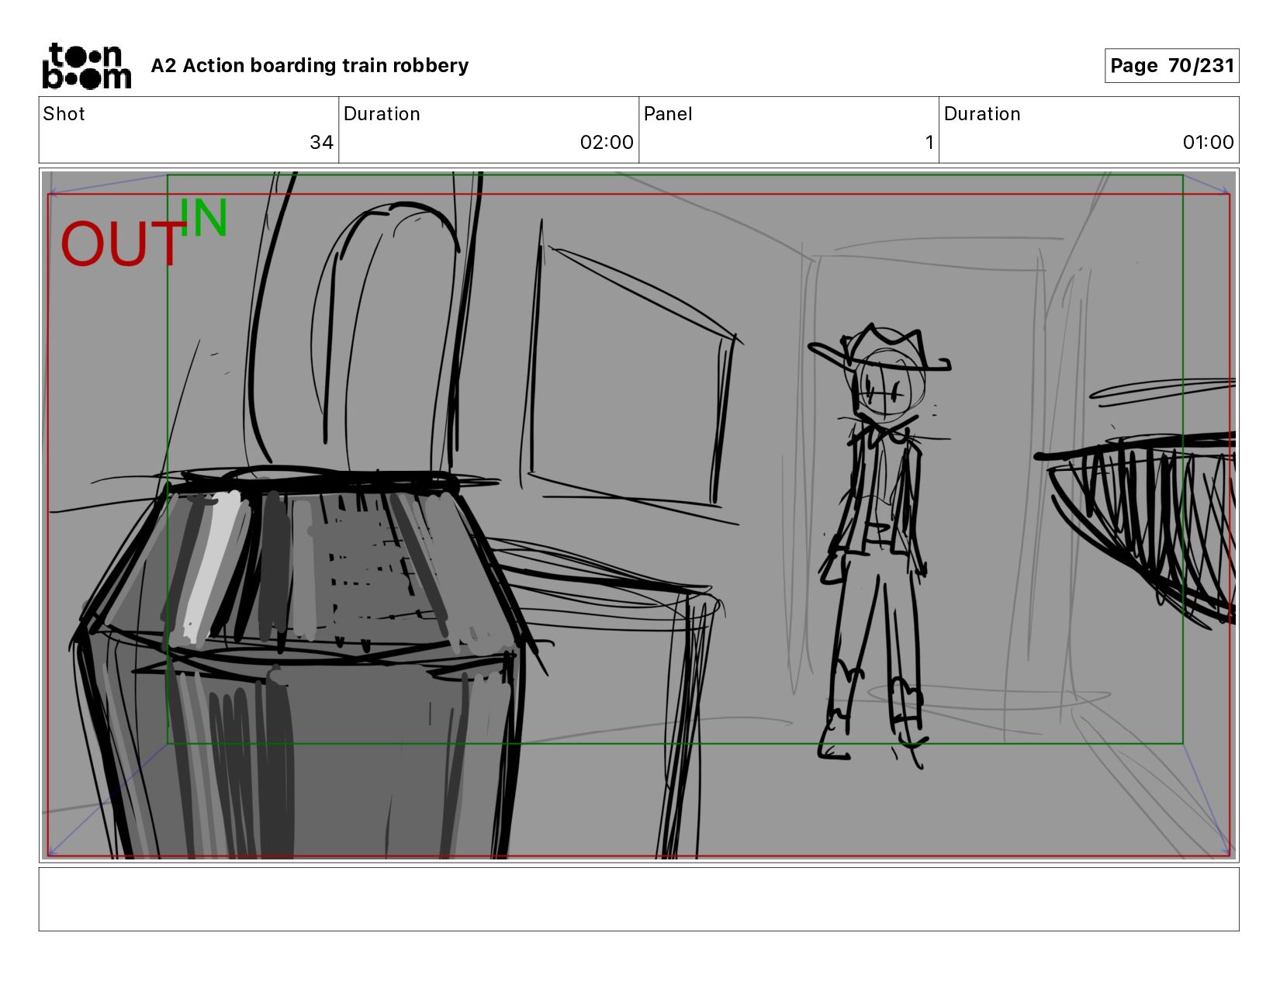The width and height of the screenshot is (1280, 989).
Task: Select the panel number value 1
Action: [929, 143]
